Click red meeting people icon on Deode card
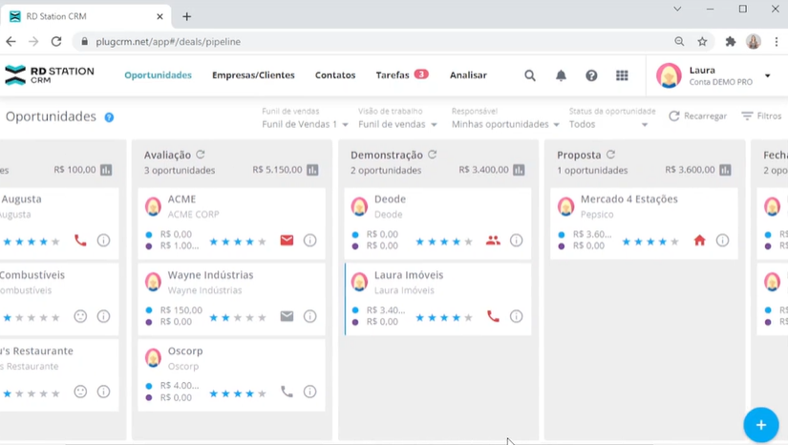This screenshot has height=445, width=788. (493, 240)
